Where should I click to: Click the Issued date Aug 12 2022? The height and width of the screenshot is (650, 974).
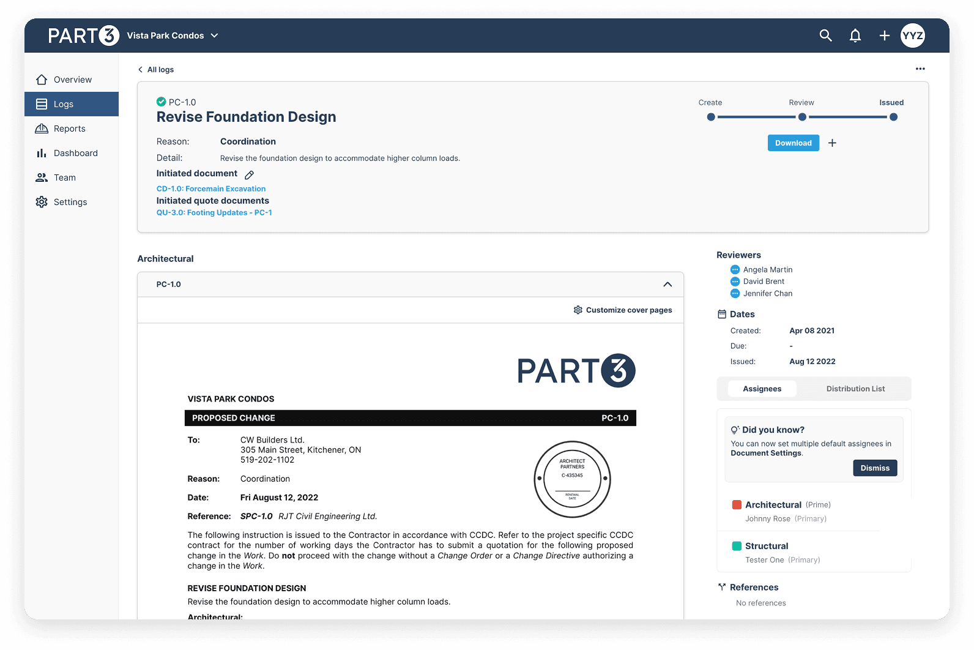tap(812, 361)
